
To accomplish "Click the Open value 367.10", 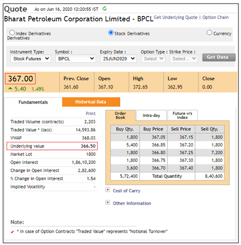I will pyautogui.click(x=106, y=87).
